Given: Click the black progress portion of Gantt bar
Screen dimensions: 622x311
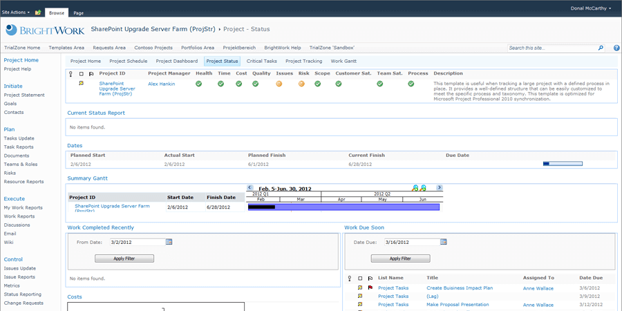Looking at the screenshot, I should coord(261,207).
